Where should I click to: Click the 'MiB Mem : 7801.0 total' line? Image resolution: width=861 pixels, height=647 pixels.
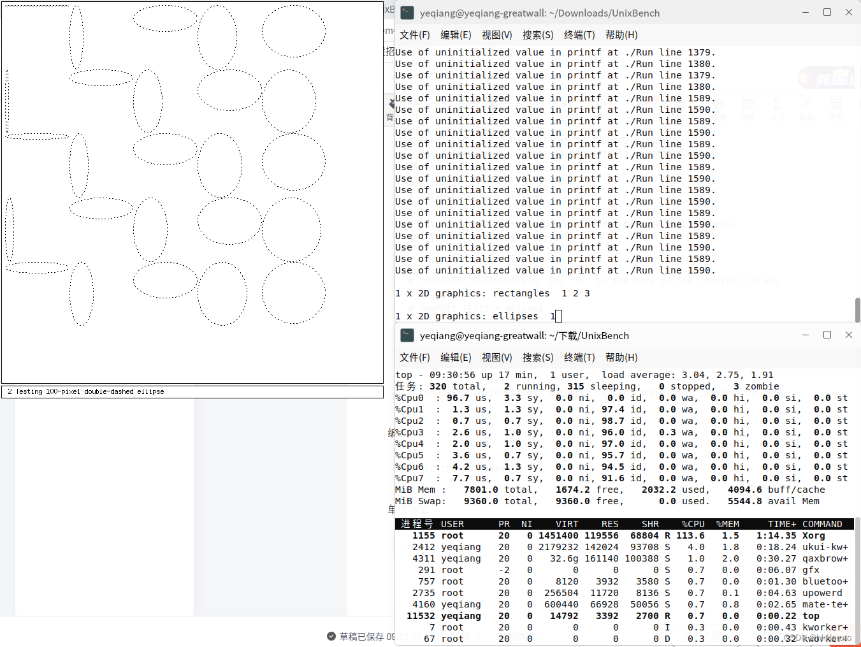(x=610, y=490)
